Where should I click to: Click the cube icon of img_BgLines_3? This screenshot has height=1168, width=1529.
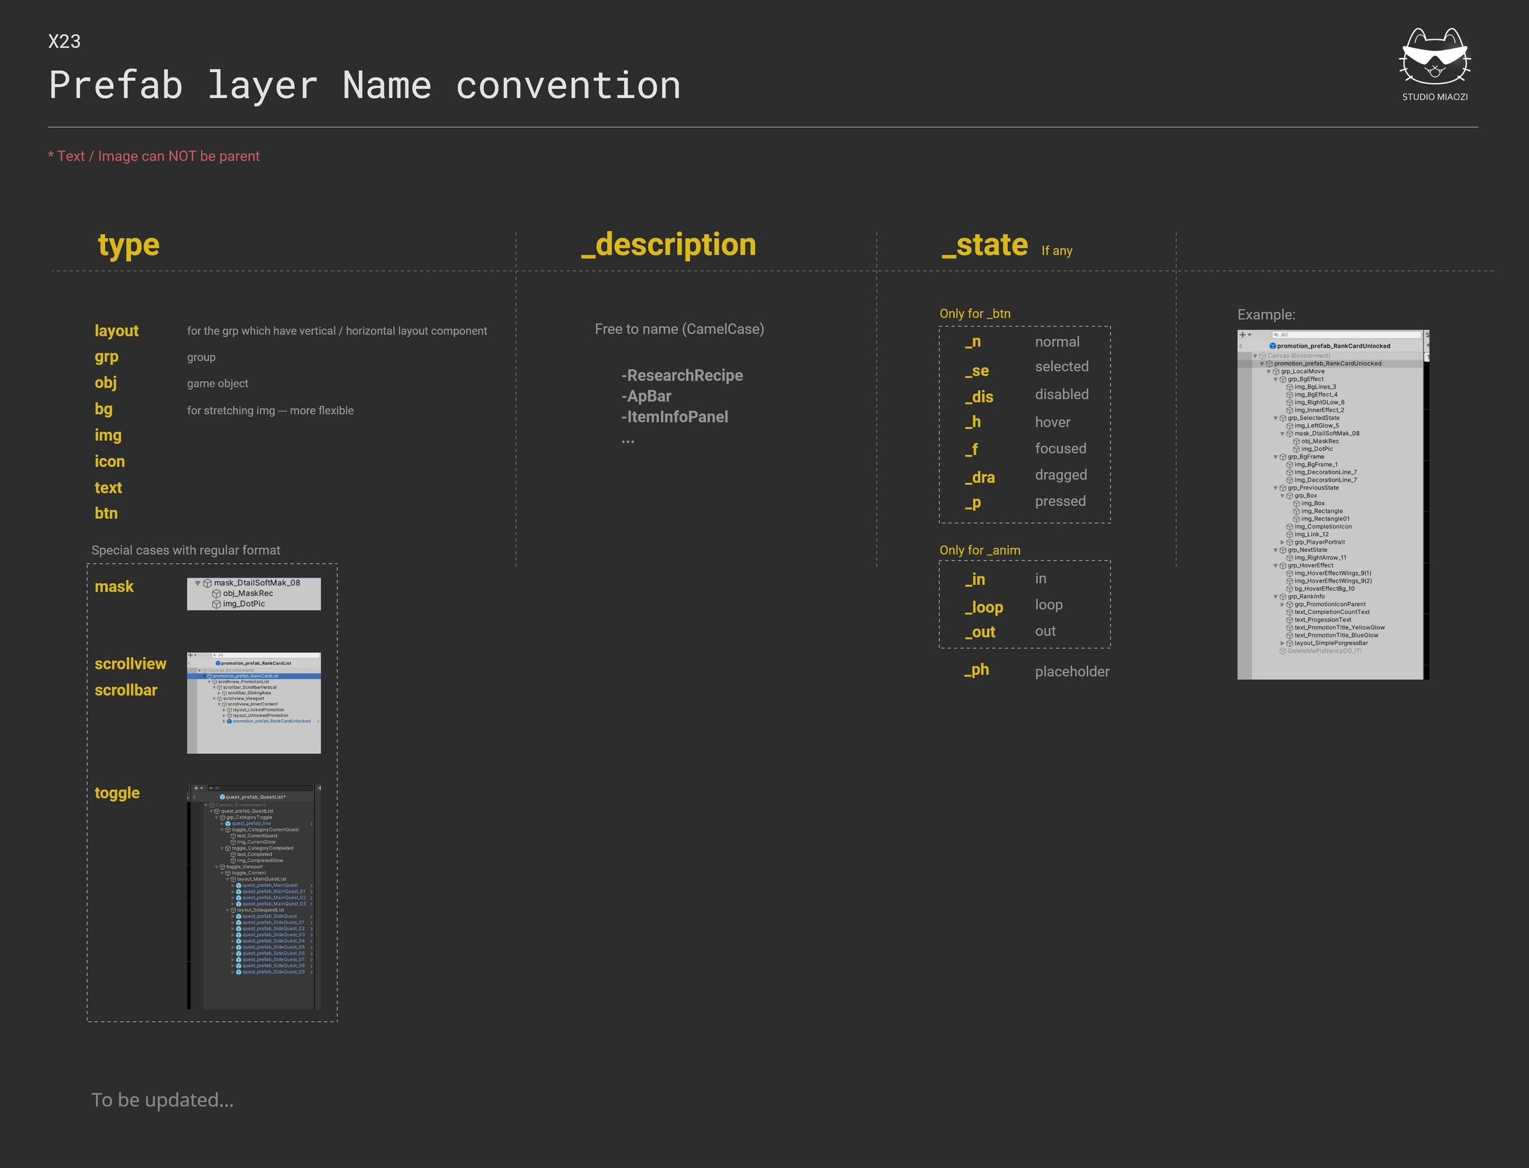click(1290, 387)
